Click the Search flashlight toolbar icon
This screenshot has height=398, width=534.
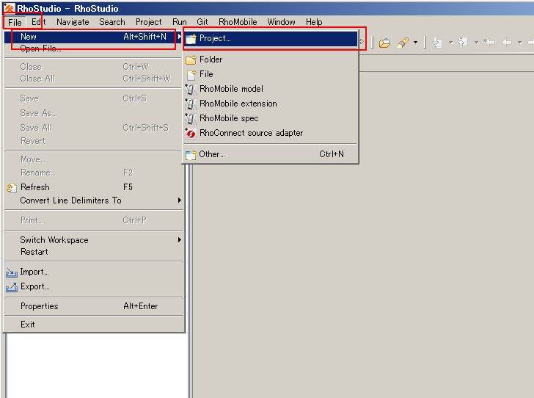point(403,43)
